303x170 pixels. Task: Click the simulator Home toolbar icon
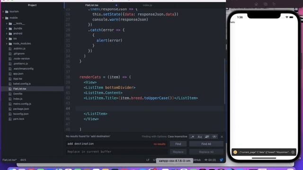coord(256,4)
